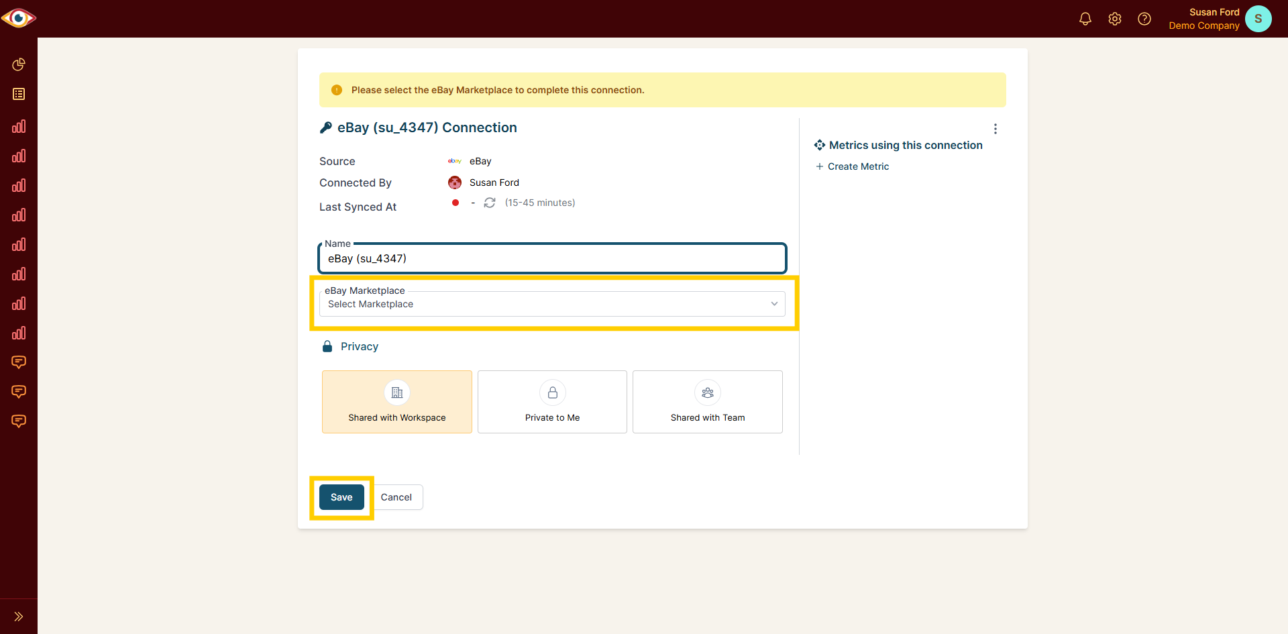Select 'Shared with Team' privacy option
This screenshot has height=634, width=1288.
(x=708, y=402)
